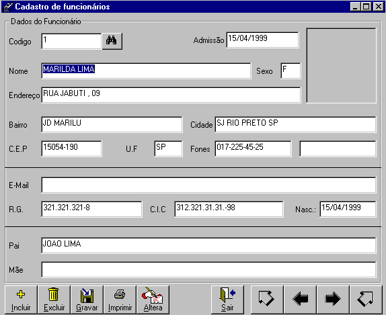Print the record using Imprimir
Viewport: 386px width, 315px height.
pyautogui.click(x=120, y=300)
